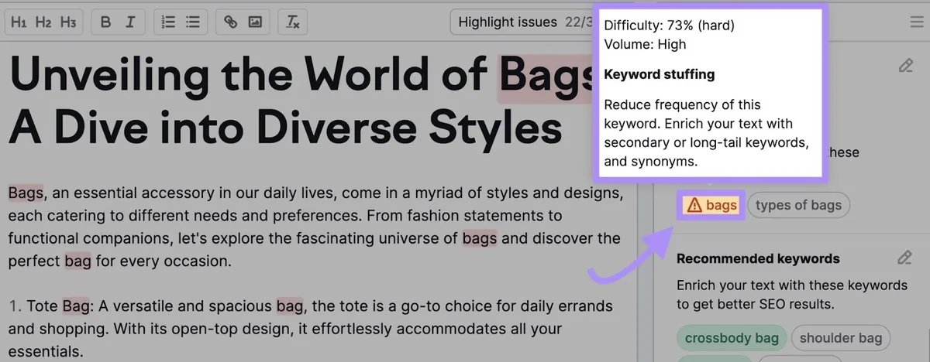This screenshot has height=362, width=930.
Task: Click highlighted 'Bag' after 'Tote'
Action: coord(76,306)
